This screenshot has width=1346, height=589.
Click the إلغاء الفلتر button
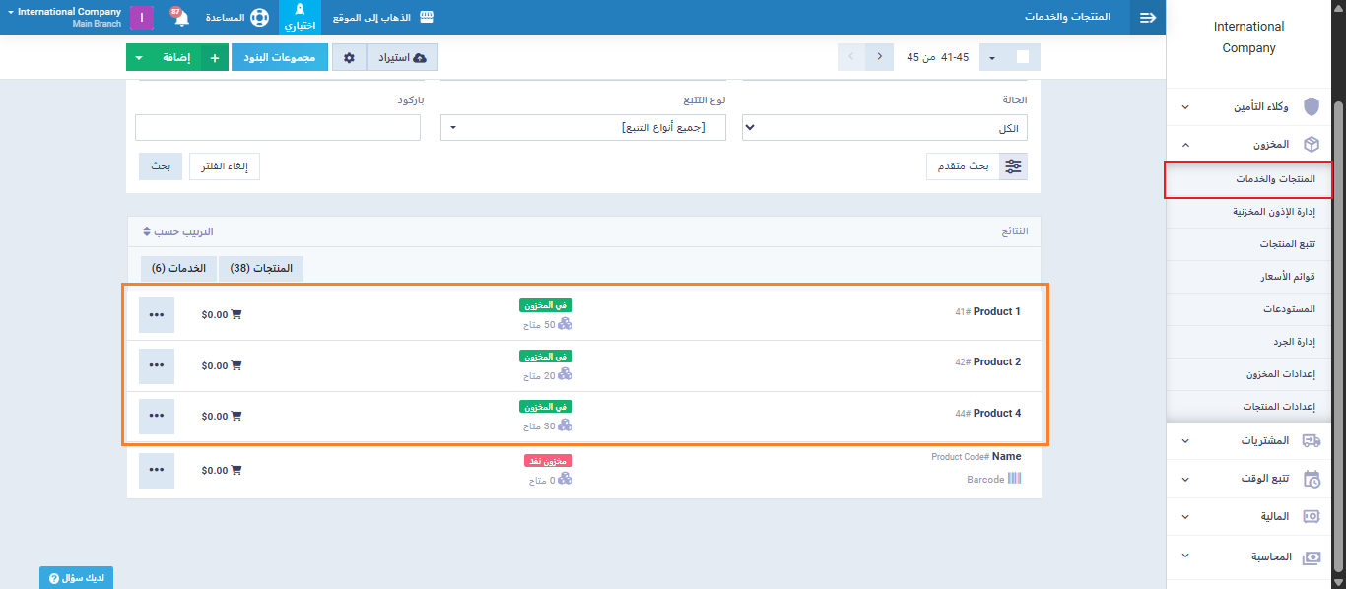click(x=225, y=166)
